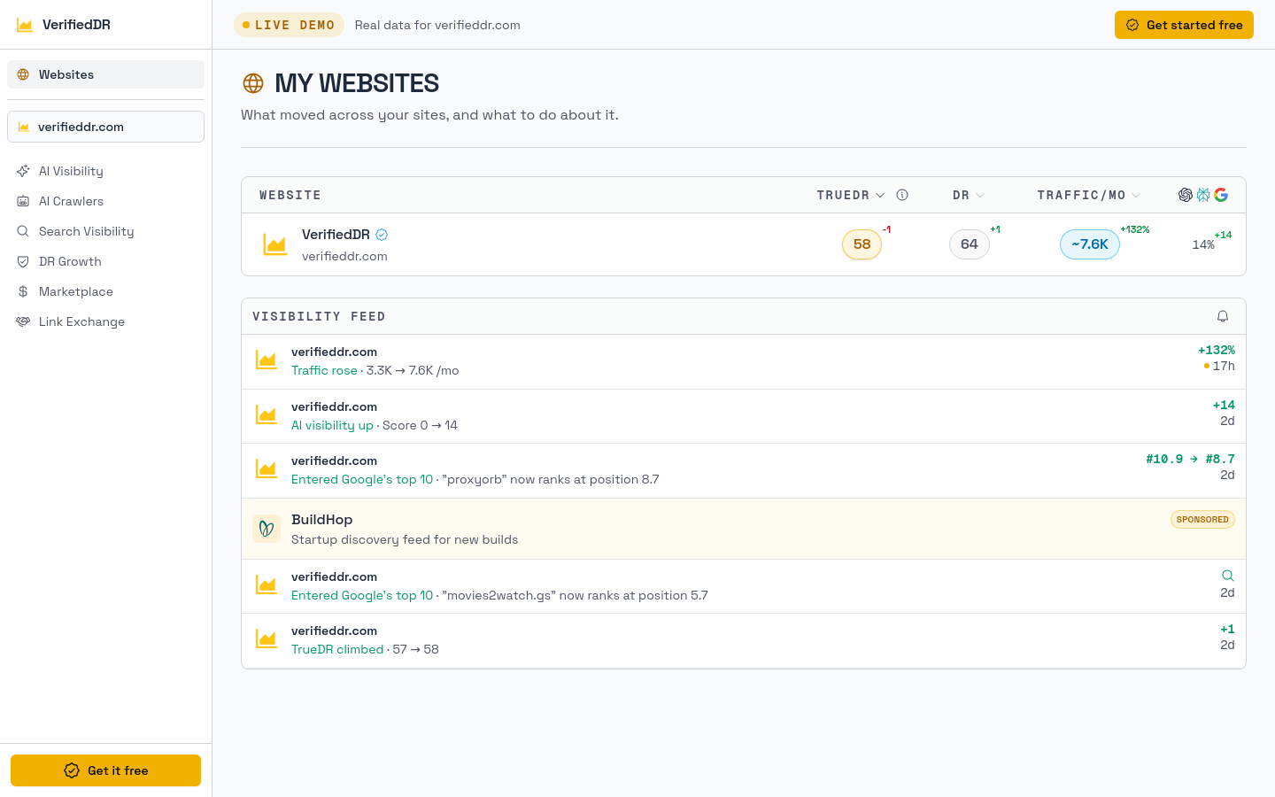Open the TrueDR climbed feed item
Image resolution: width=1275 pixels, height=797 pixels.
pyautogui.click(x=744, y=640)
